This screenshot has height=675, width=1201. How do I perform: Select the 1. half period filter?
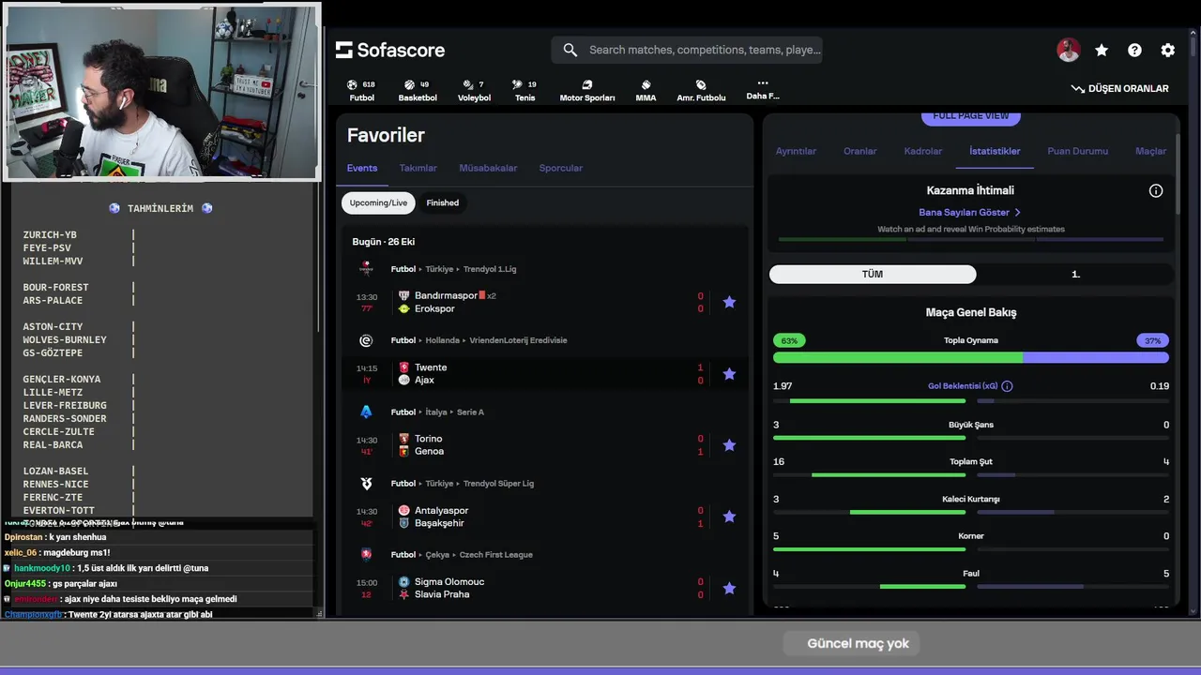click(x=1075, y=274)
